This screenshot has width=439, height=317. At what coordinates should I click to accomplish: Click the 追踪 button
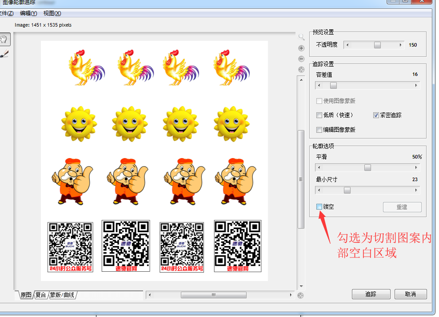coord(371,294)
